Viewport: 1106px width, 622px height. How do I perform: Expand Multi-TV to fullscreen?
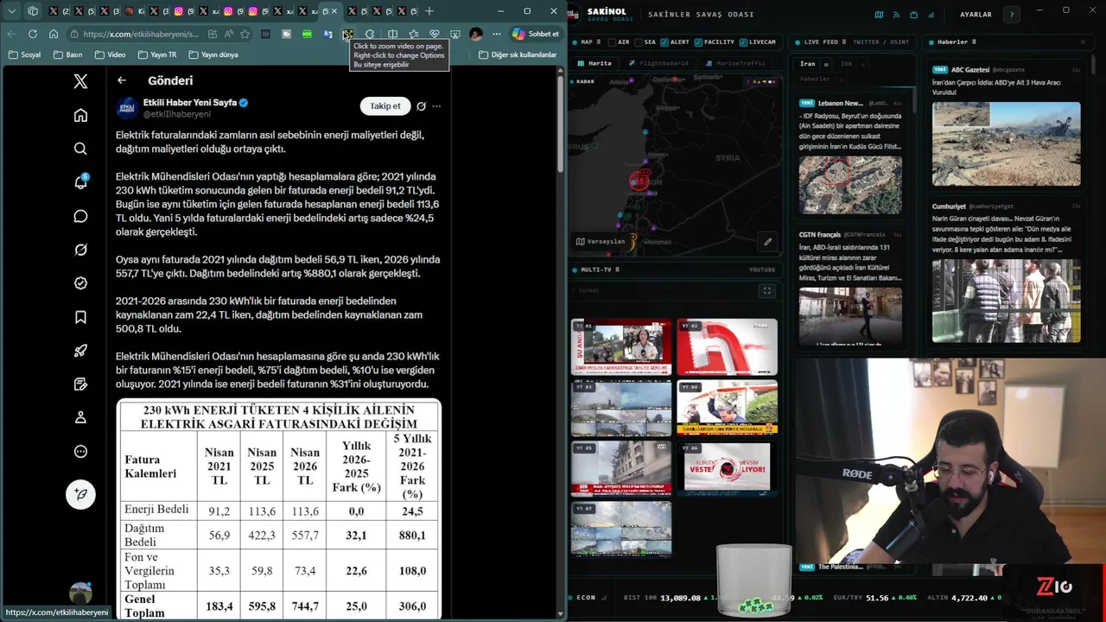coord(766,291)
